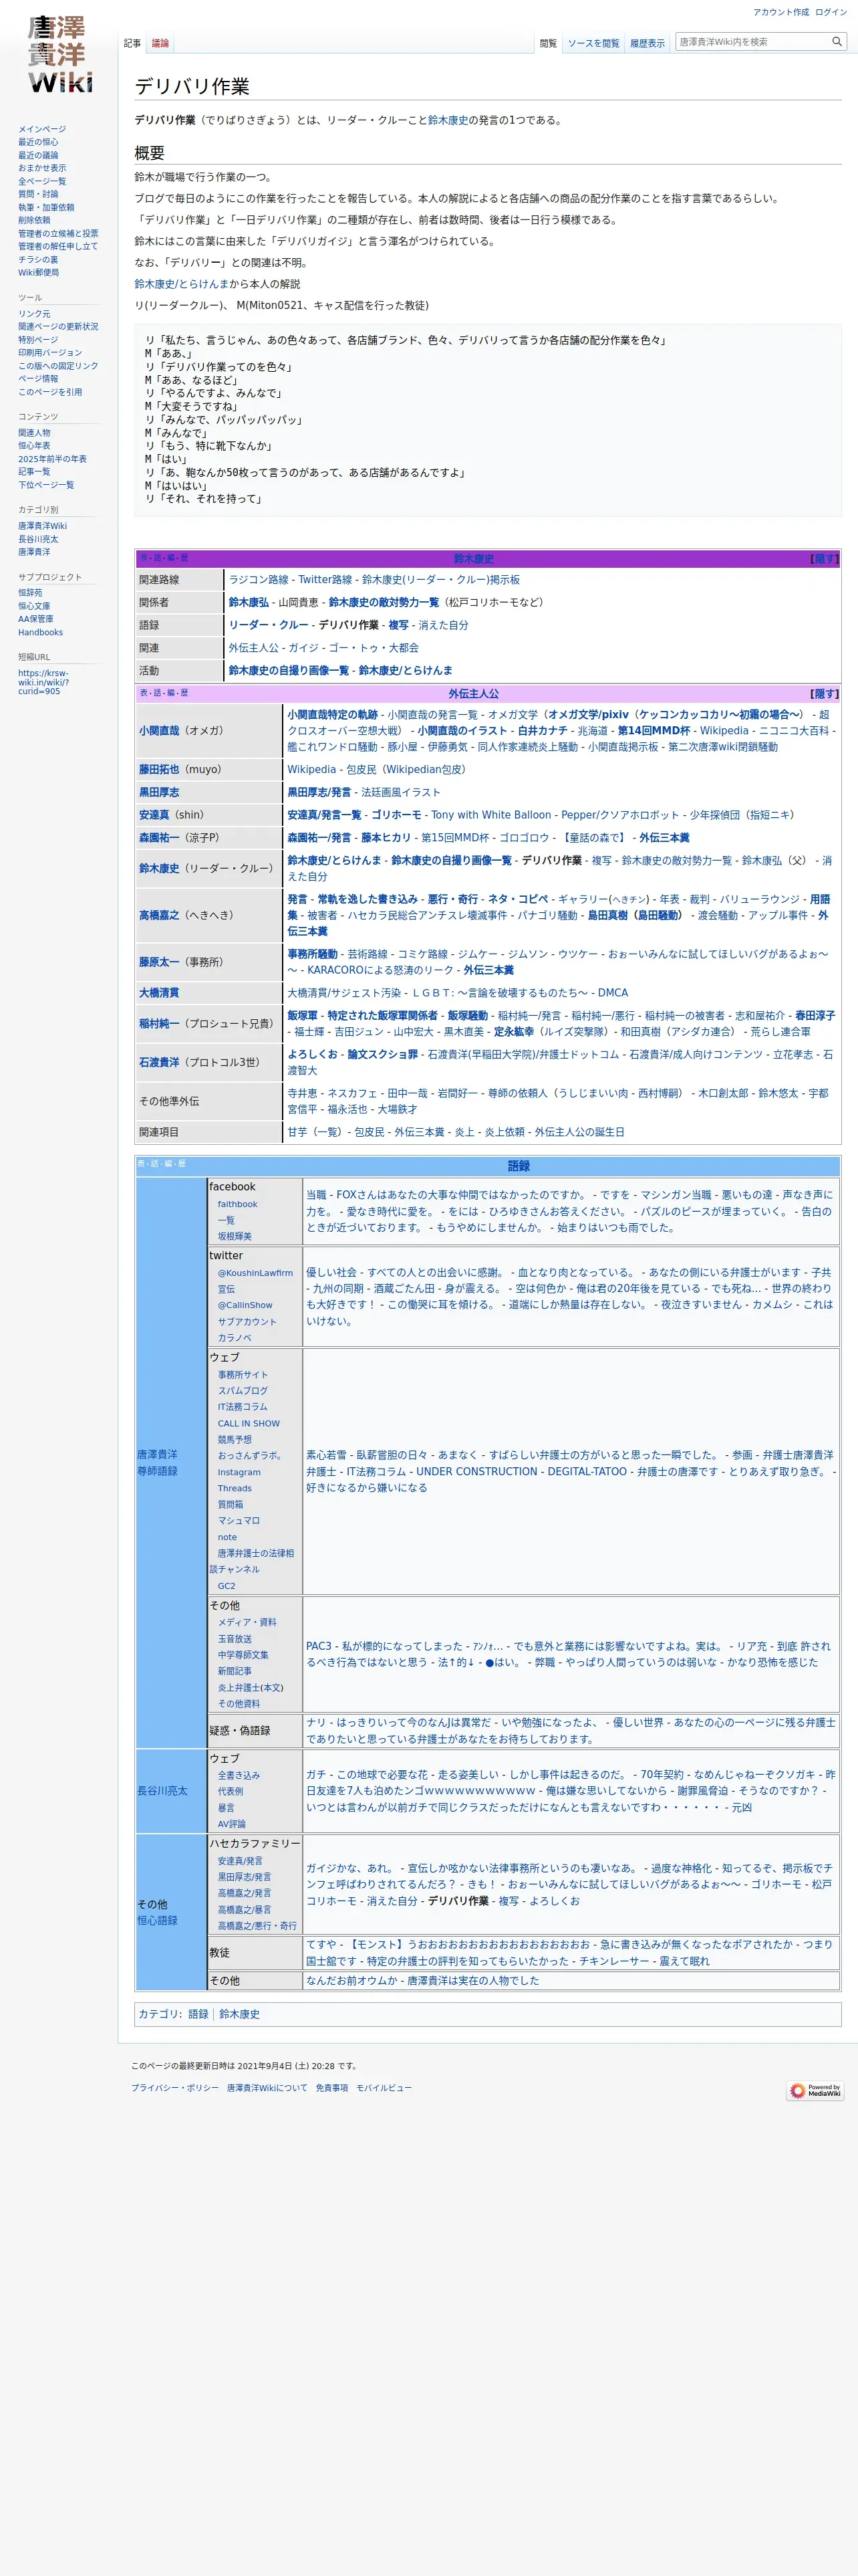Open the 語録 category link
This screenshot has width=858, height=2576.
click(198, 2014)
